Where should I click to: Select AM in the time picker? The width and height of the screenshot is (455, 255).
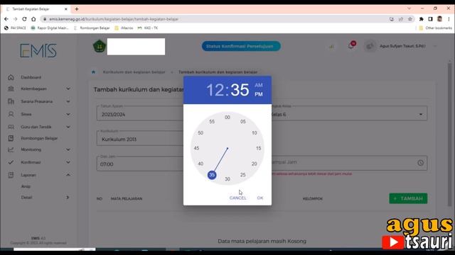pos(259,85)
